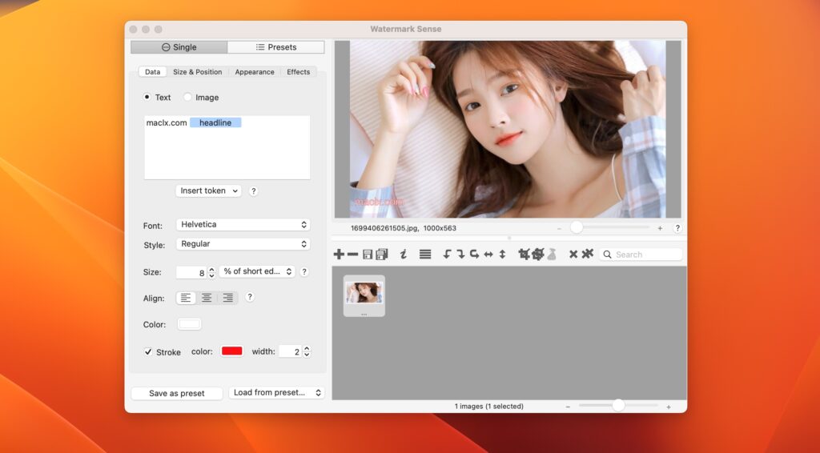Align watermark text right
The height and width of the screenshot is (453, 820).
click(227, 298)
